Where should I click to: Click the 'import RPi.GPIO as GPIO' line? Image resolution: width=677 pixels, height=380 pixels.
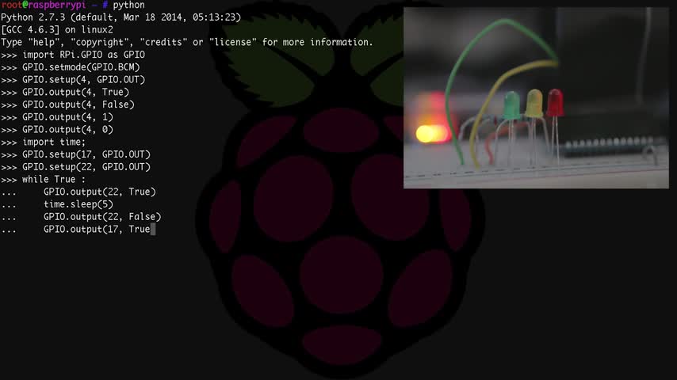click(x=84, y=55)
